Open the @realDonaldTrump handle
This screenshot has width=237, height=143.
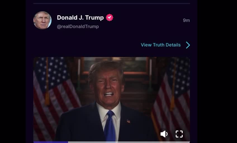[x=78, y=27]
